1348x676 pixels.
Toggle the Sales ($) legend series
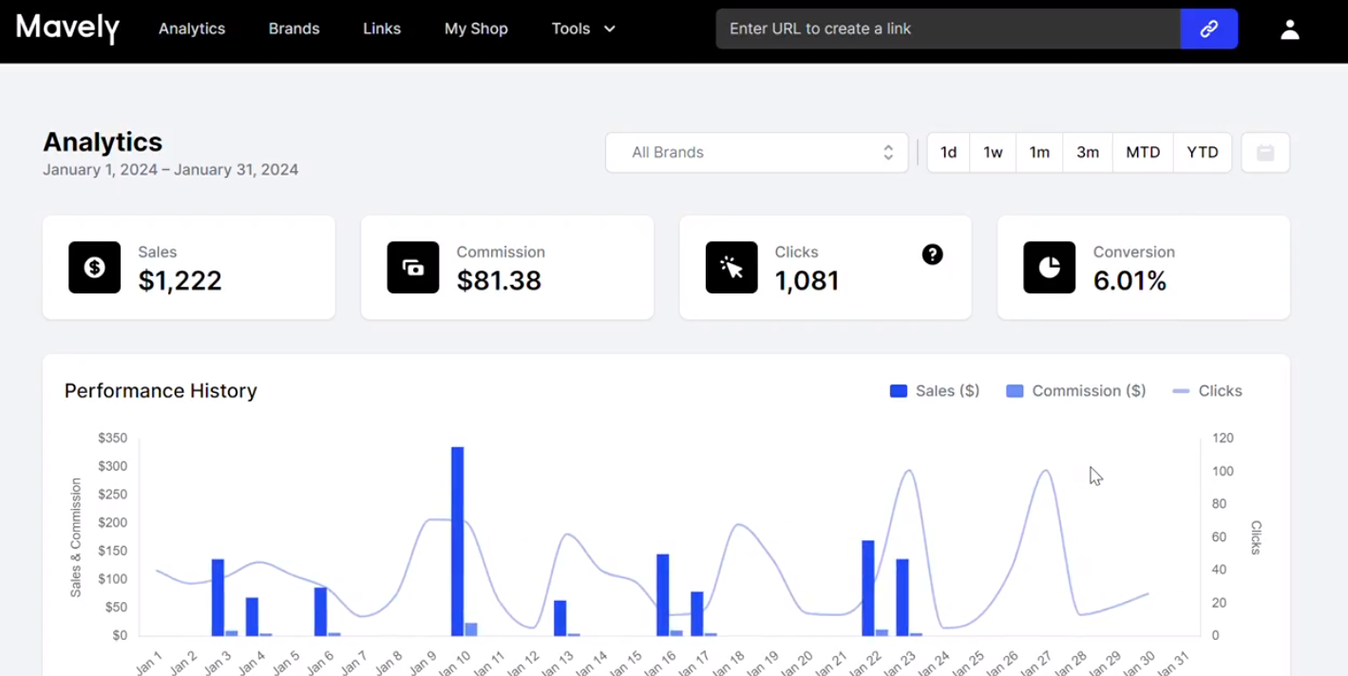(x=935, y=391)
